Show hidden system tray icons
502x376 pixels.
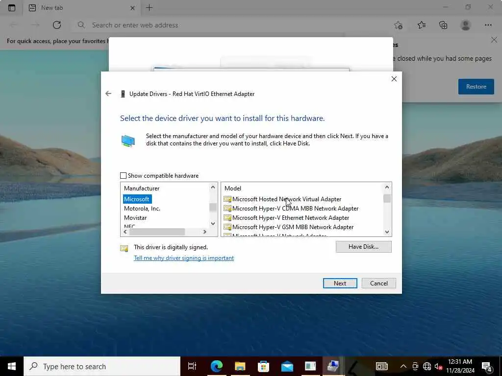(x=403, y=366)
